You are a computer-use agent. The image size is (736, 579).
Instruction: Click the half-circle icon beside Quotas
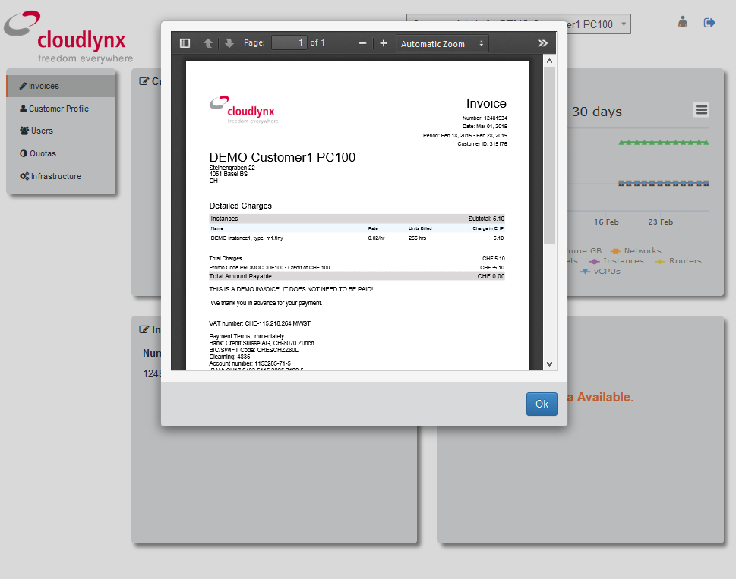tap(24, 153)
